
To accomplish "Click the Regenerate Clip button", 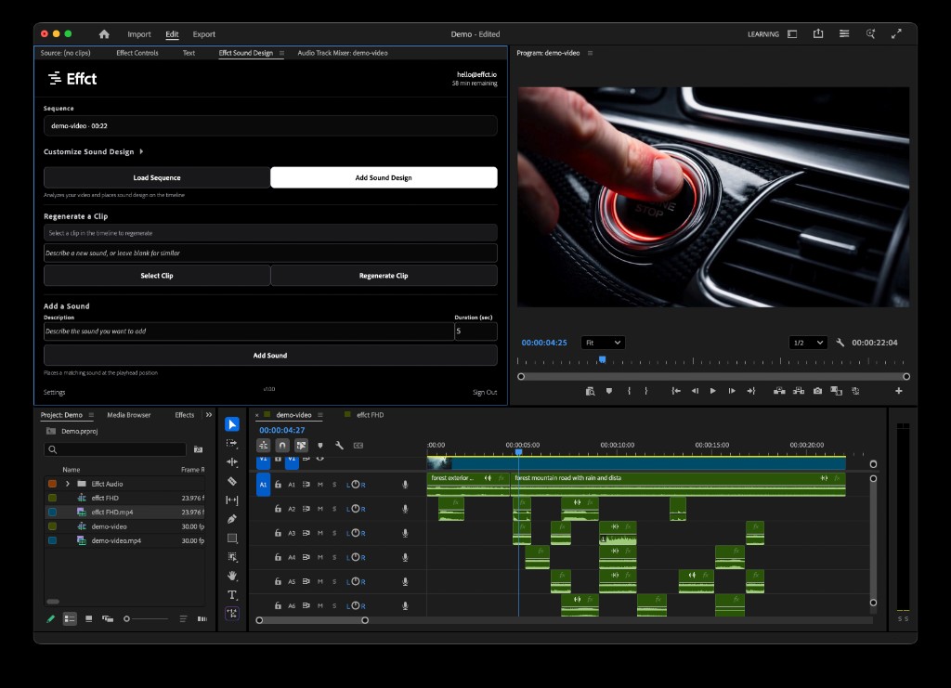I will (x=384, y=275).
